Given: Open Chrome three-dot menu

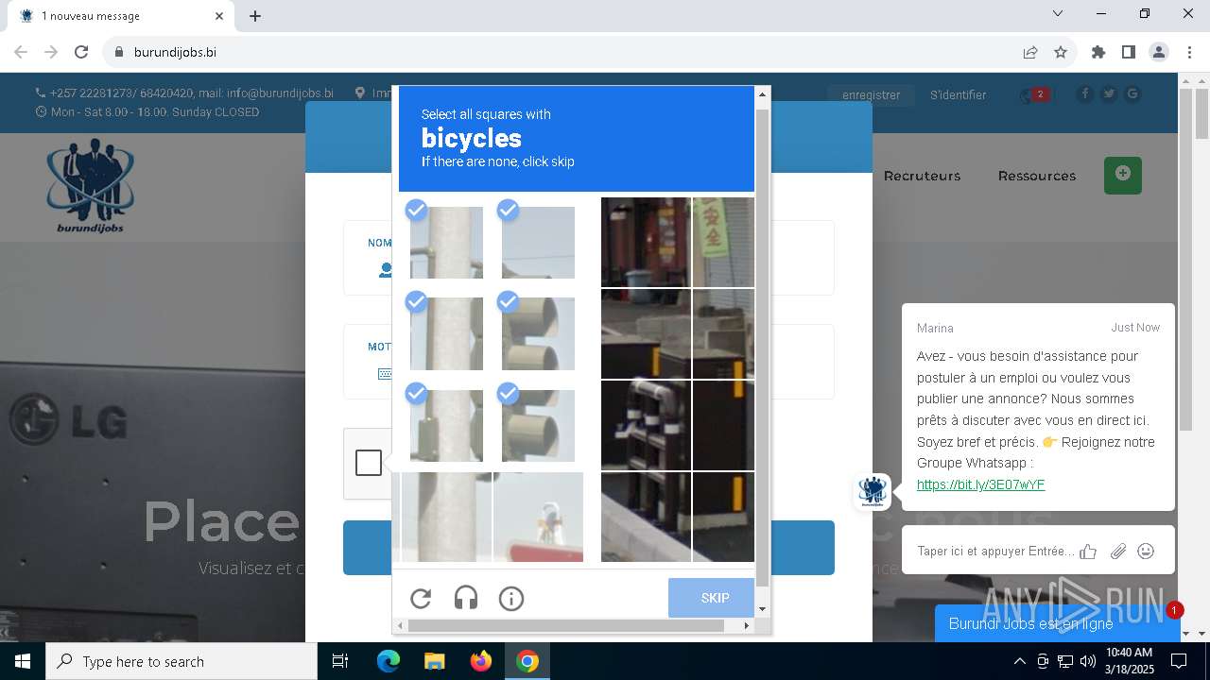Looking at the screenshot, I should tap(1188, 52).
